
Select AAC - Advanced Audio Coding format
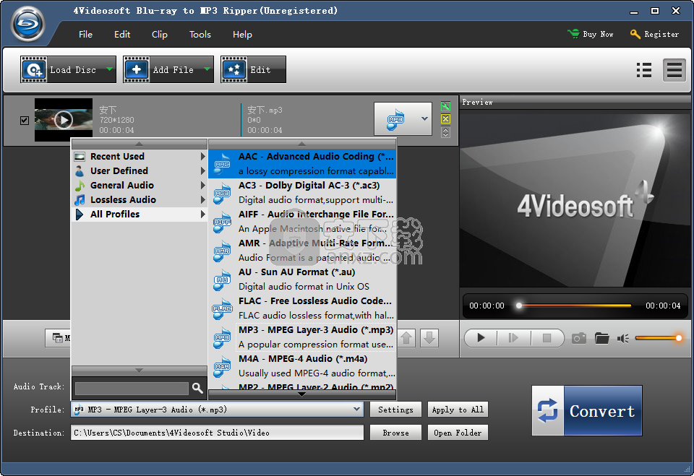[302, 164]
